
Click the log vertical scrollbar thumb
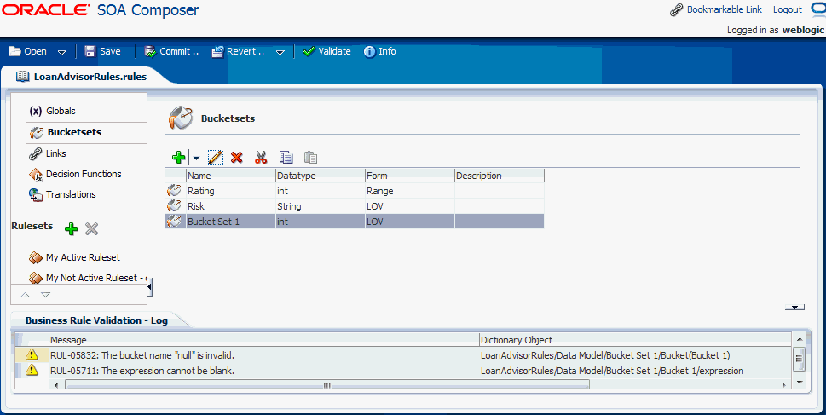coord(799,359)
